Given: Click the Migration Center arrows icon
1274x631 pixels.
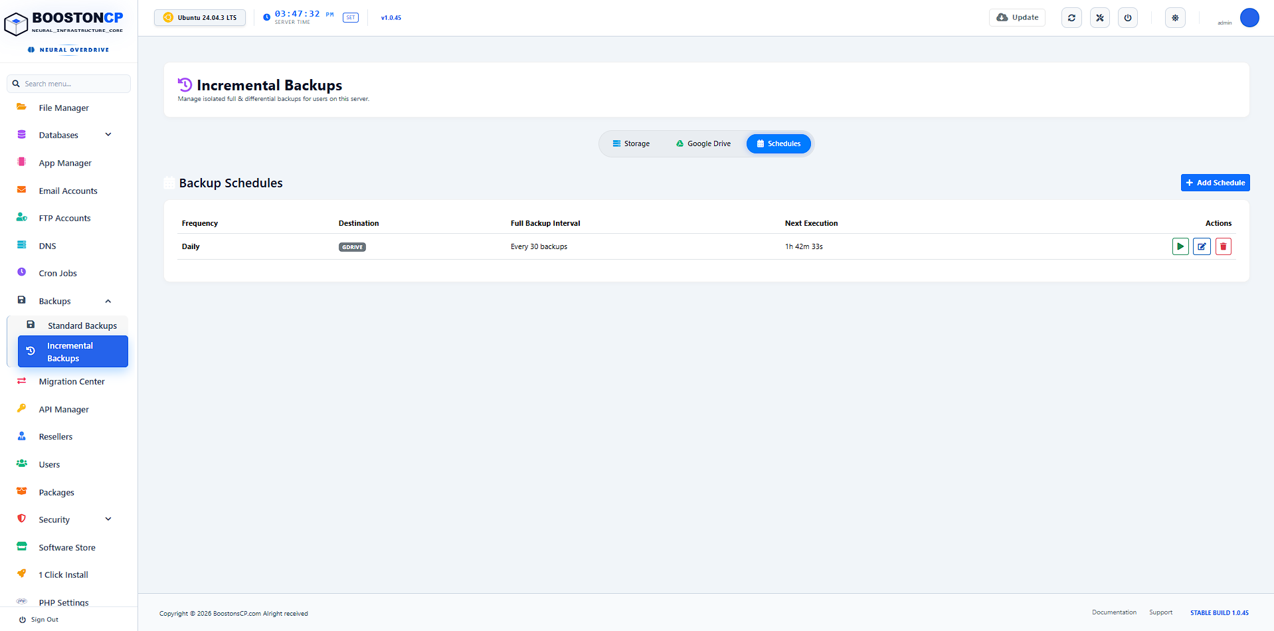Looking at the screenshot, I should [22, 381].
